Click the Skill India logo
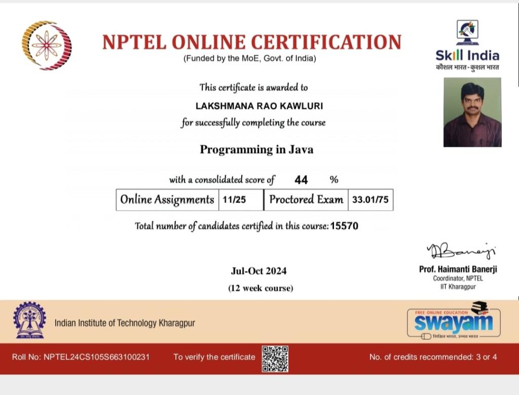This screenshot has height=395, width=519. [467, 46]
